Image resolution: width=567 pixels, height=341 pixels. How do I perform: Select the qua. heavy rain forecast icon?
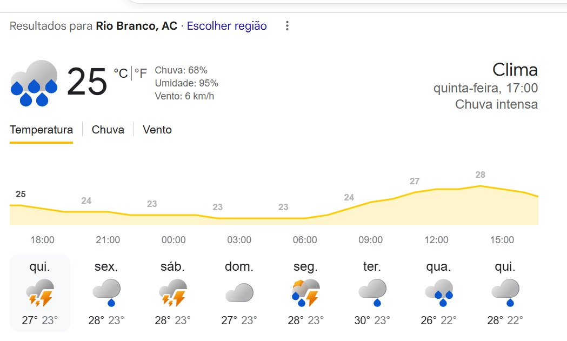pyautogui.click(x=438, y=292)
